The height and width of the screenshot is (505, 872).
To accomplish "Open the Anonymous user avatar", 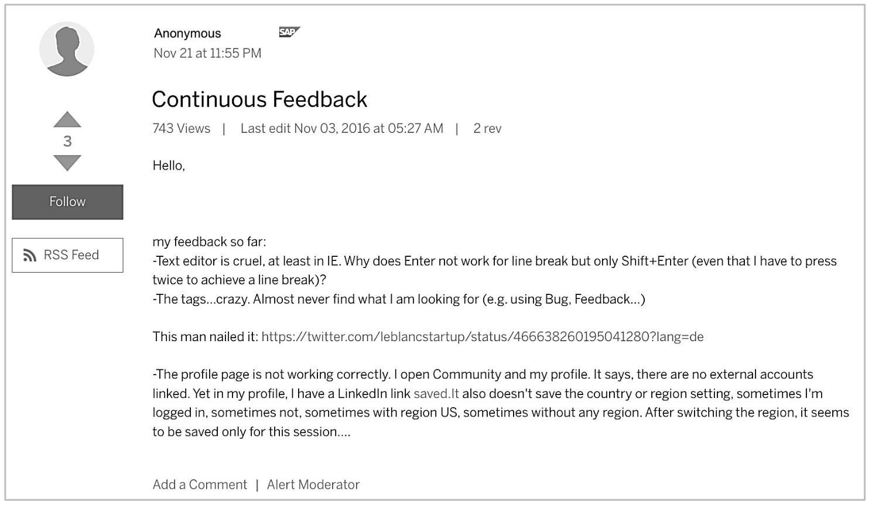I will (67, 49).
